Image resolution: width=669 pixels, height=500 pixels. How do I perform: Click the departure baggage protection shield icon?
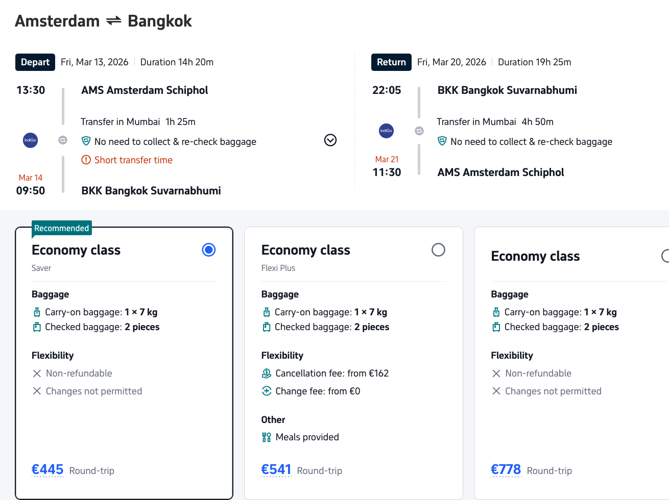86,141
